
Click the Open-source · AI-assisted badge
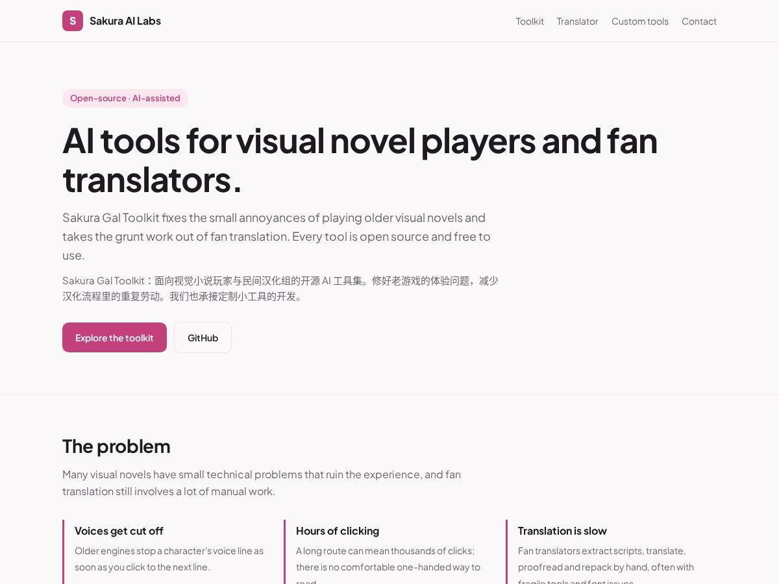[x=125, y=98]
